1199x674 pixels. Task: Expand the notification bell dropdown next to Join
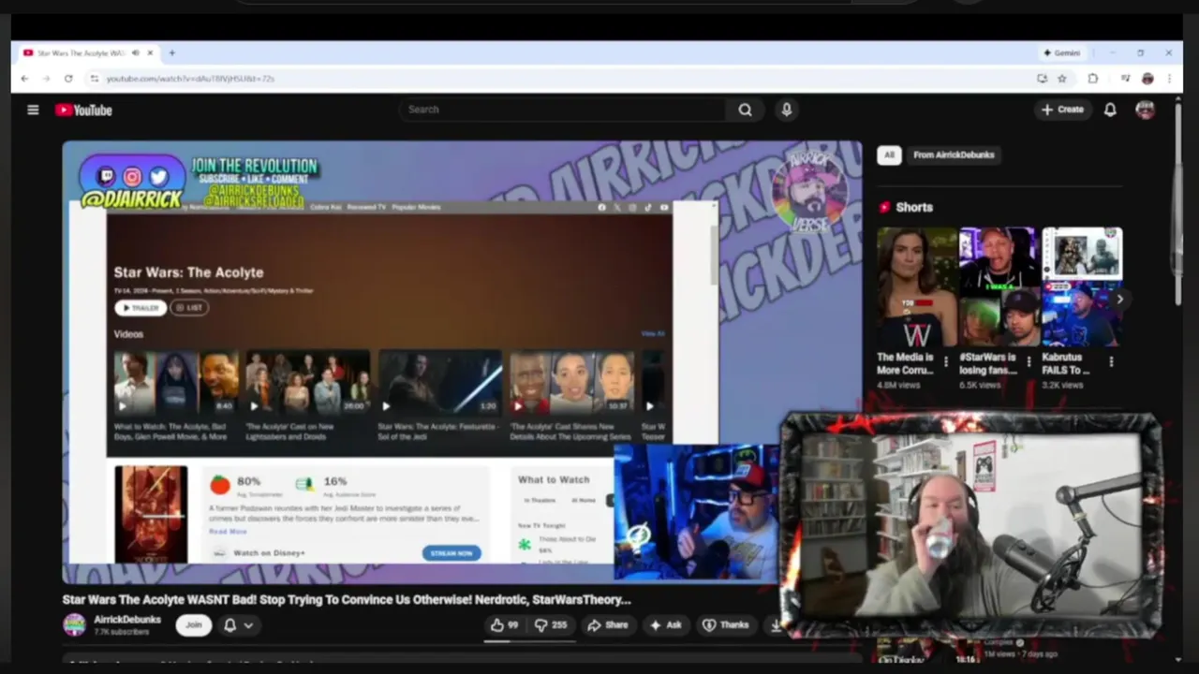[x=238, y=625]
